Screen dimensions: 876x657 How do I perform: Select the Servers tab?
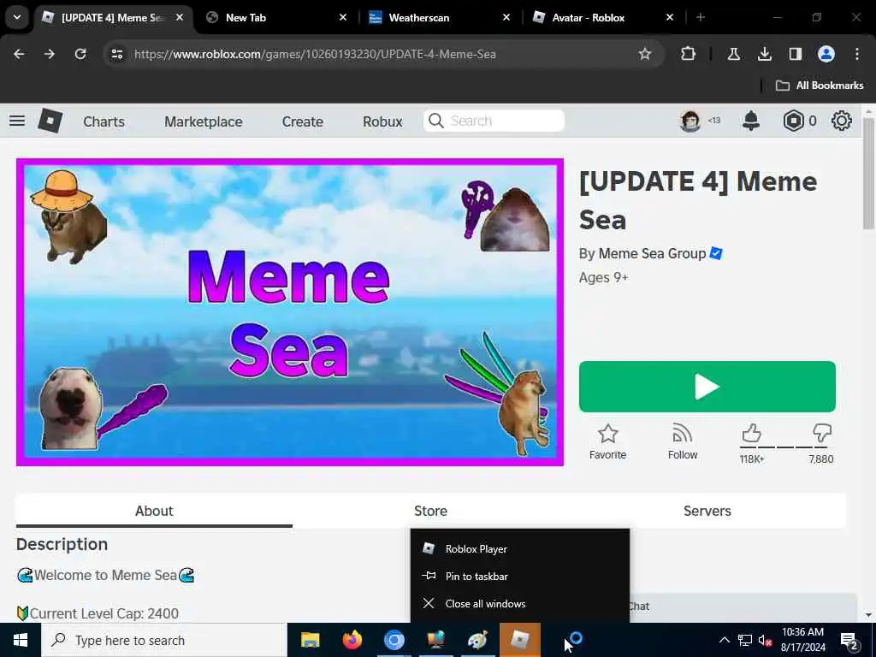(707, 511)
